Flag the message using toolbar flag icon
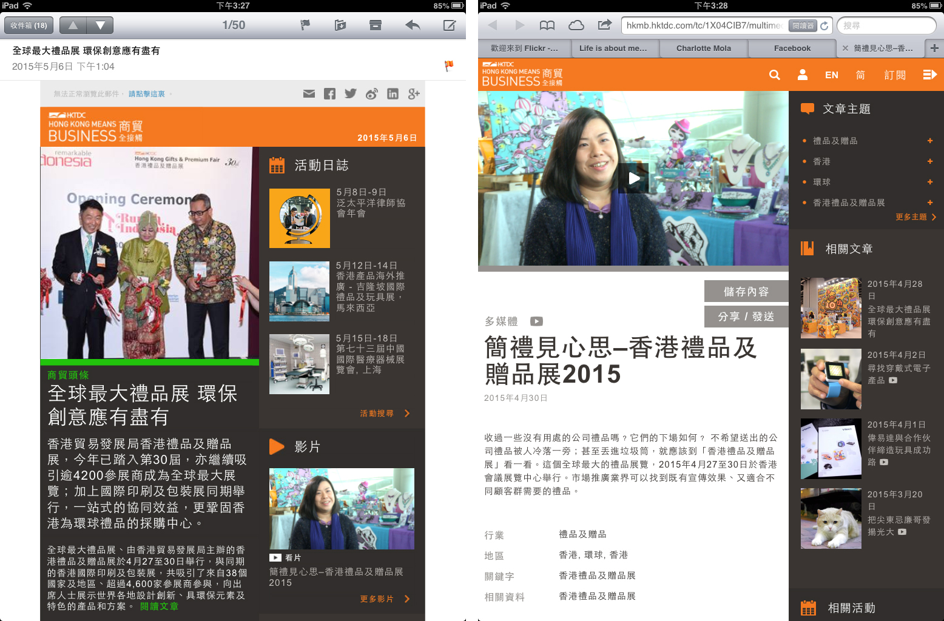The height and width of the screenshot is (621, 944). (x=305, y=25)
